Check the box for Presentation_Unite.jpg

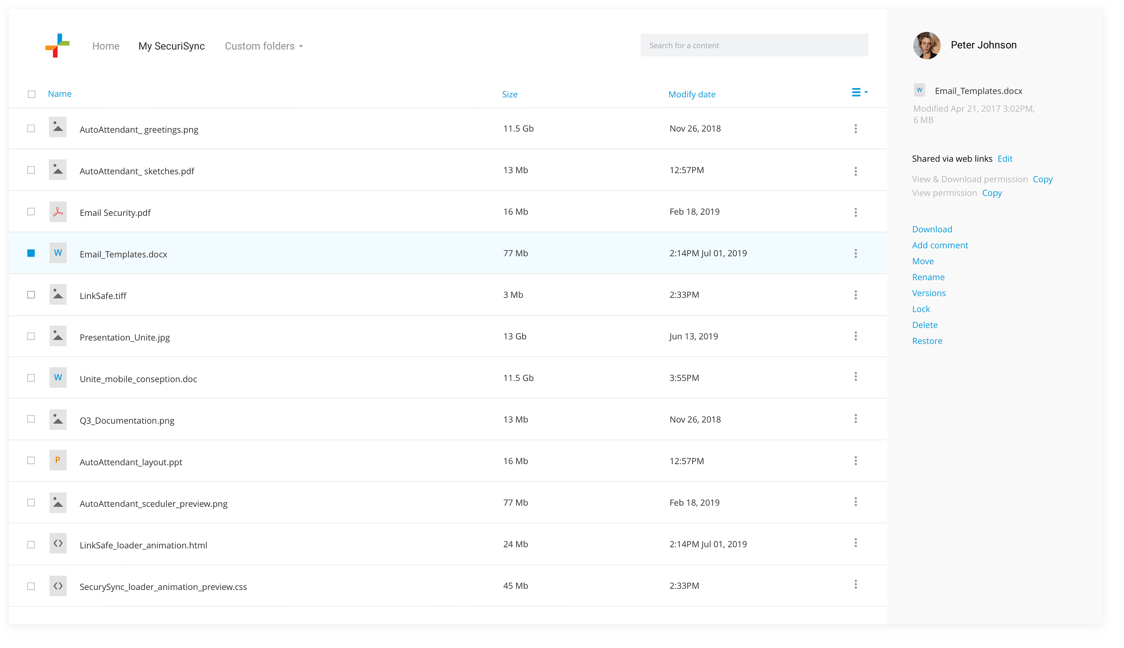(x=31, y=337)
